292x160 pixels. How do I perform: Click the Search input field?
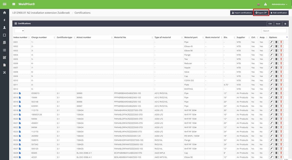tap(274, 31)
